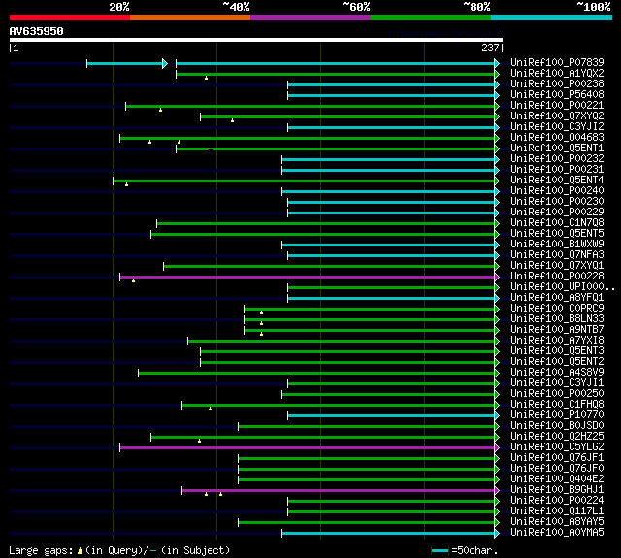621x558 pixels.
Task: Click the UniRef100_A0YMA5 label
Action: (557, 533)
